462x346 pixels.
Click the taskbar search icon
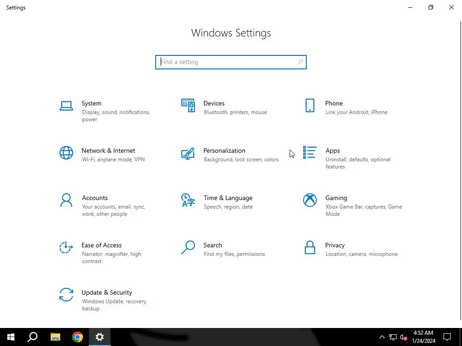point(32,337)
